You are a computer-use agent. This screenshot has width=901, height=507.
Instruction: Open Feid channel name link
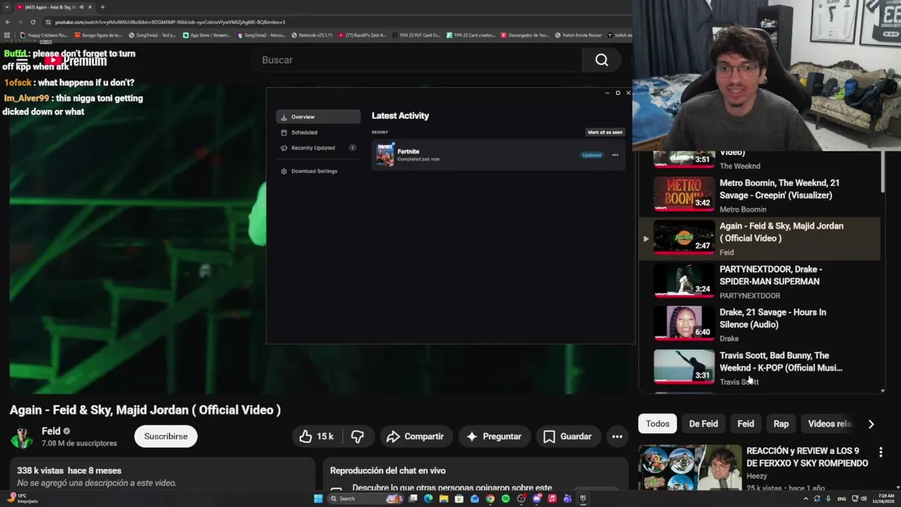51,431
